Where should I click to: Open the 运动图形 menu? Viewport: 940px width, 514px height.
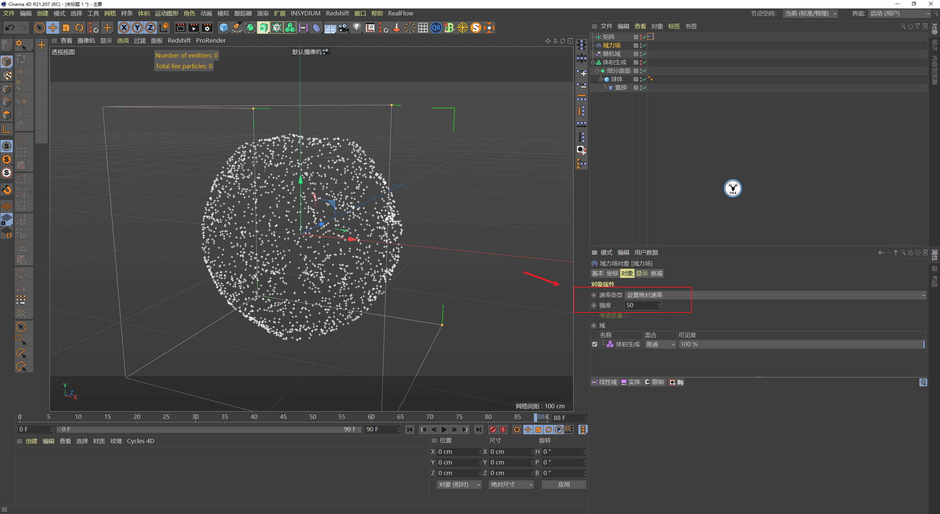(166, 13)
